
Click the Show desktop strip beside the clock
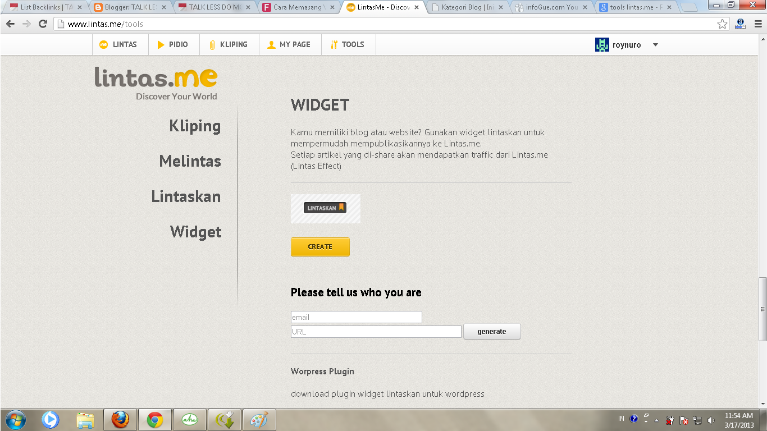tap(763, 420)
